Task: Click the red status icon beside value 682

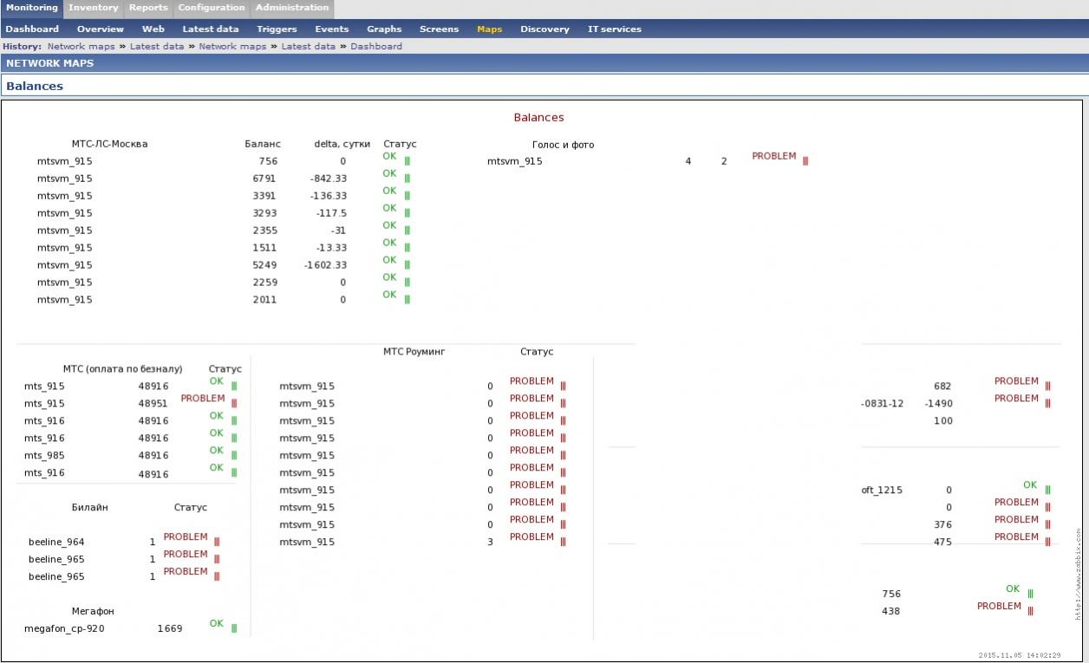Action: click(x=1047, y=386)
